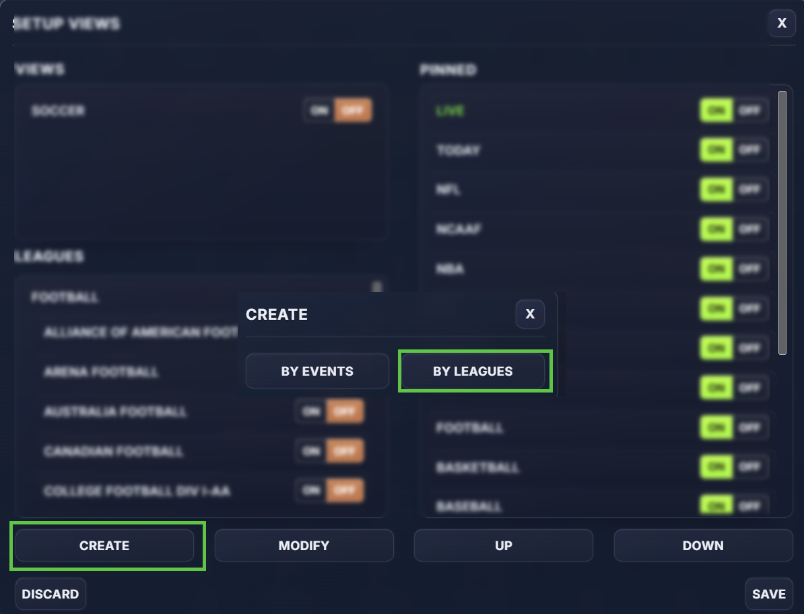
Task: Discard the view changes
Action: [x=51, y=594]
